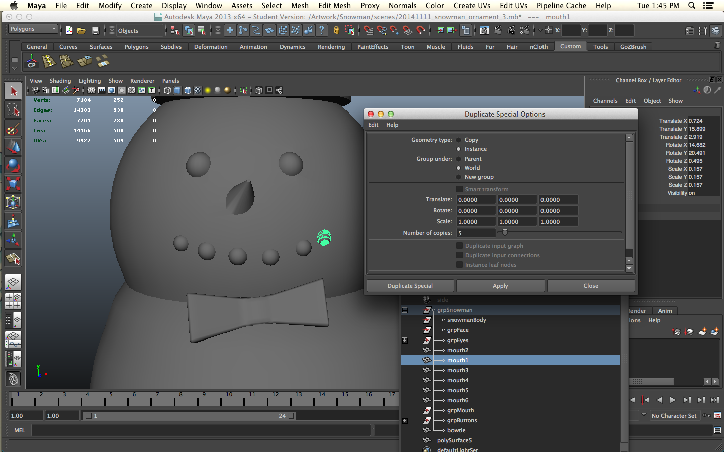
Task: Toggle wireframe display cube in viewport toolbar
Action: [x=167, y=90]
